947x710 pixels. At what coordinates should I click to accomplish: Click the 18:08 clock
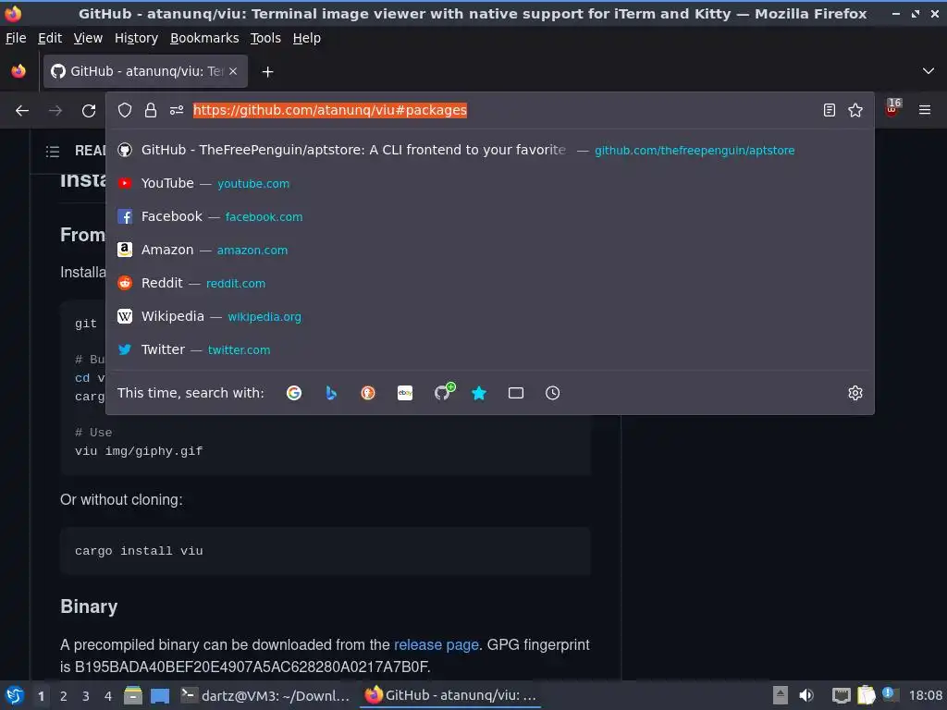925,695
